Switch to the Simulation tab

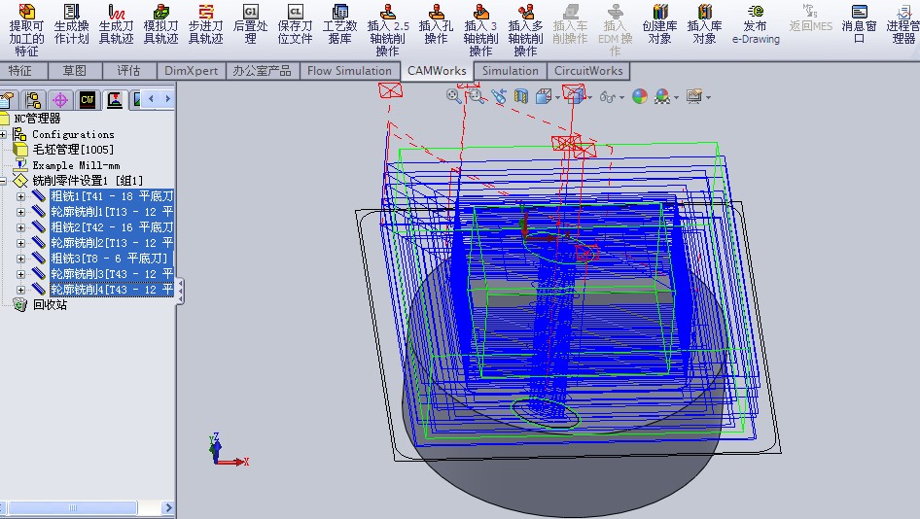(x=511, y=71)
